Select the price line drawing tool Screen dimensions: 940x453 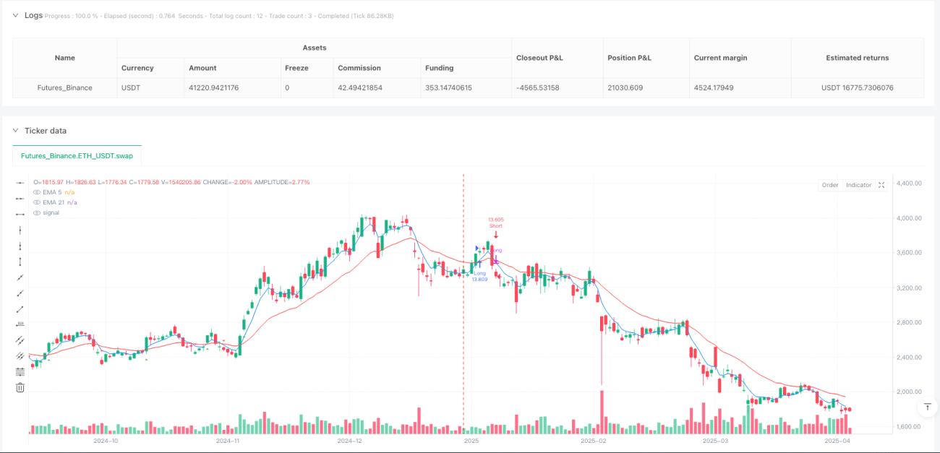point(20,324)
